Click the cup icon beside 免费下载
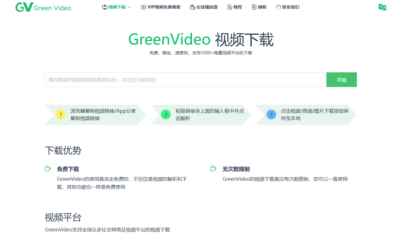The width and height of the screenshot is (399, 243). pyautogui.click(x=48, y=169)
